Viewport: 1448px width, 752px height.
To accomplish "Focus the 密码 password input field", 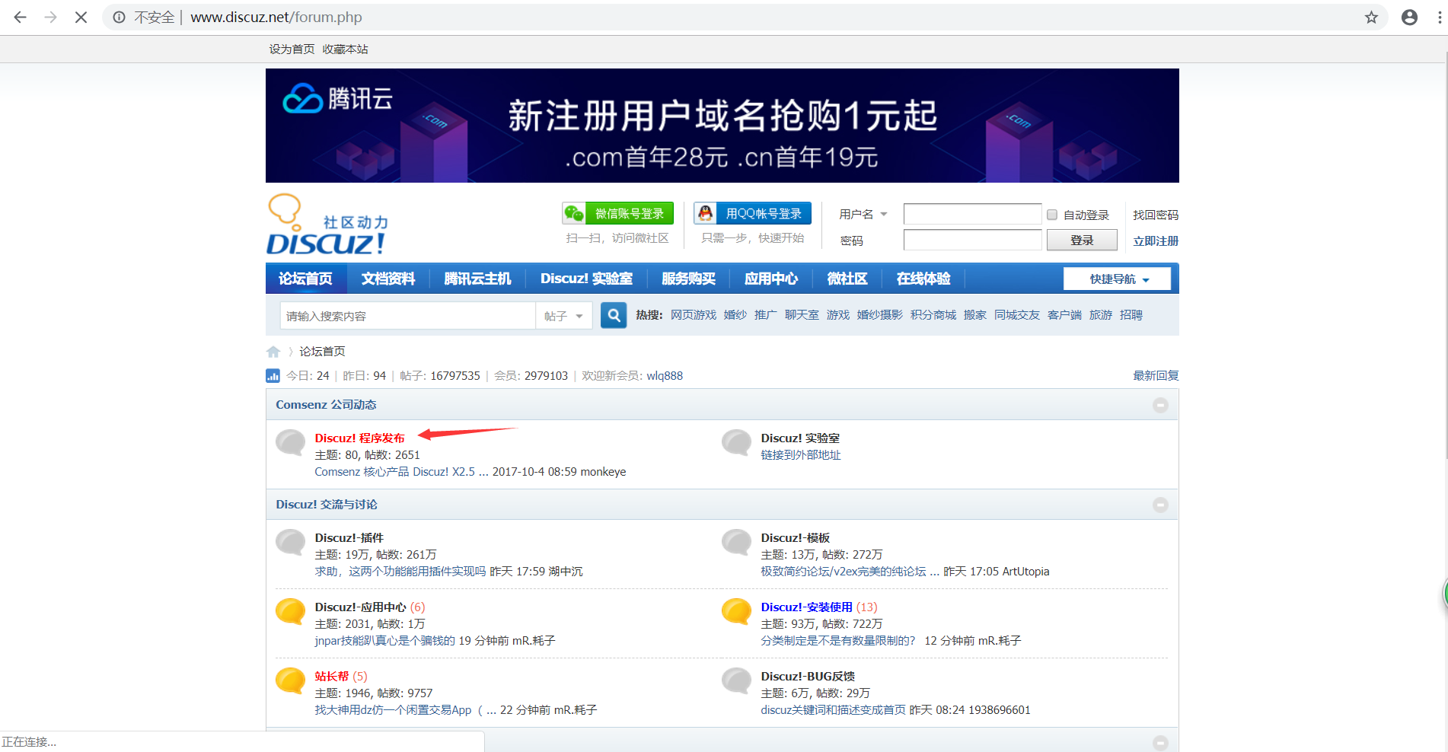I will (972, 240).
